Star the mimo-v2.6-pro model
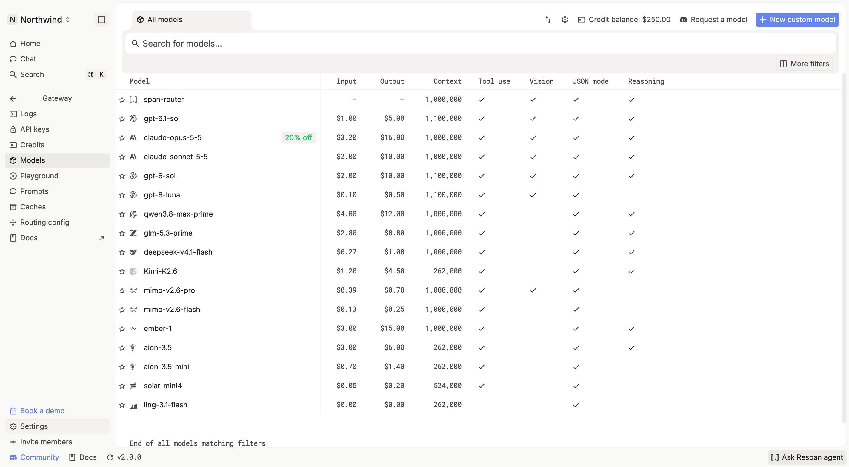 tap(122, 290)
